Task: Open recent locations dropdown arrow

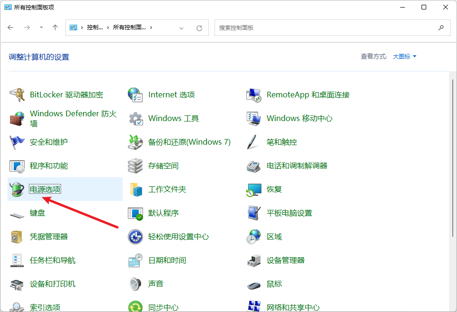Action: (x=41, y=27)
